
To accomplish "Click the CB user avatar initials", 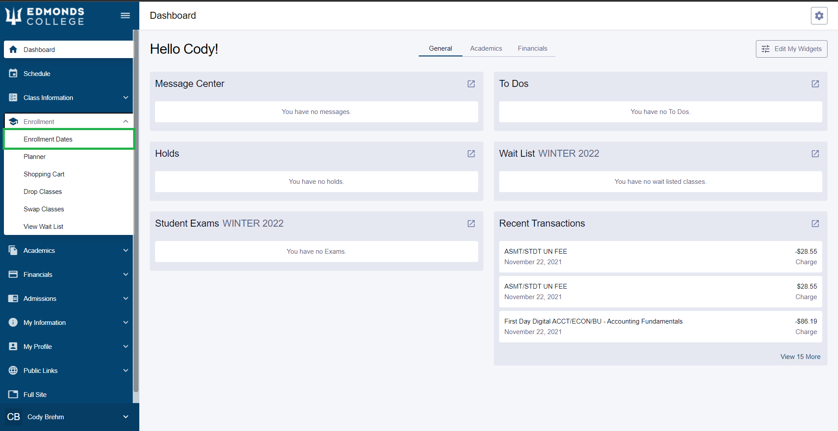I will coord(14,417).
